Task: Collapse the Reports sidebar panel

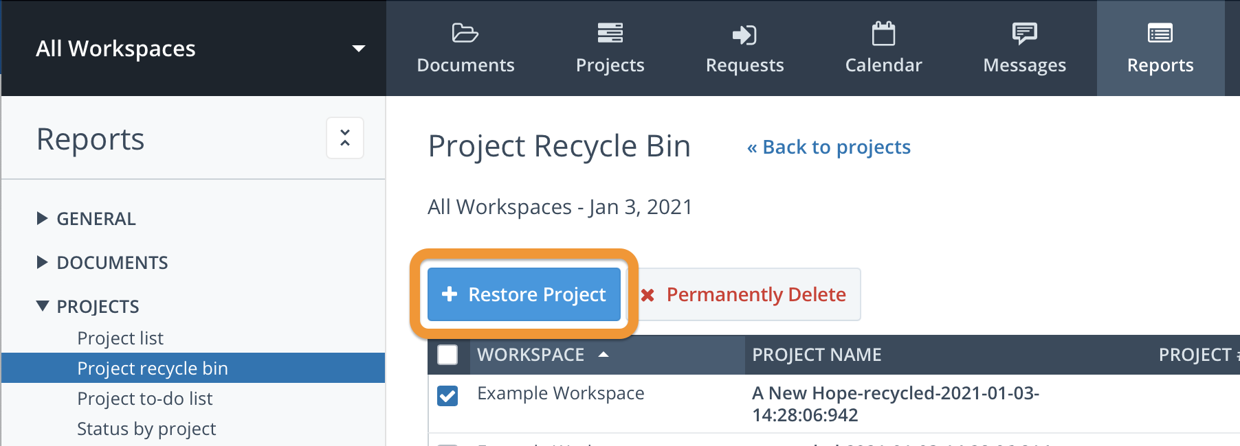Action: pyautogui.click(x=345, y=139)
